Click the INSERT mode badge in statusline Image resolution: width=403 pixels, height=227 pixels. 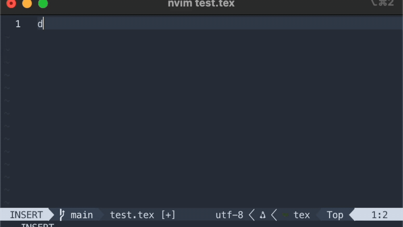(27, 215)
